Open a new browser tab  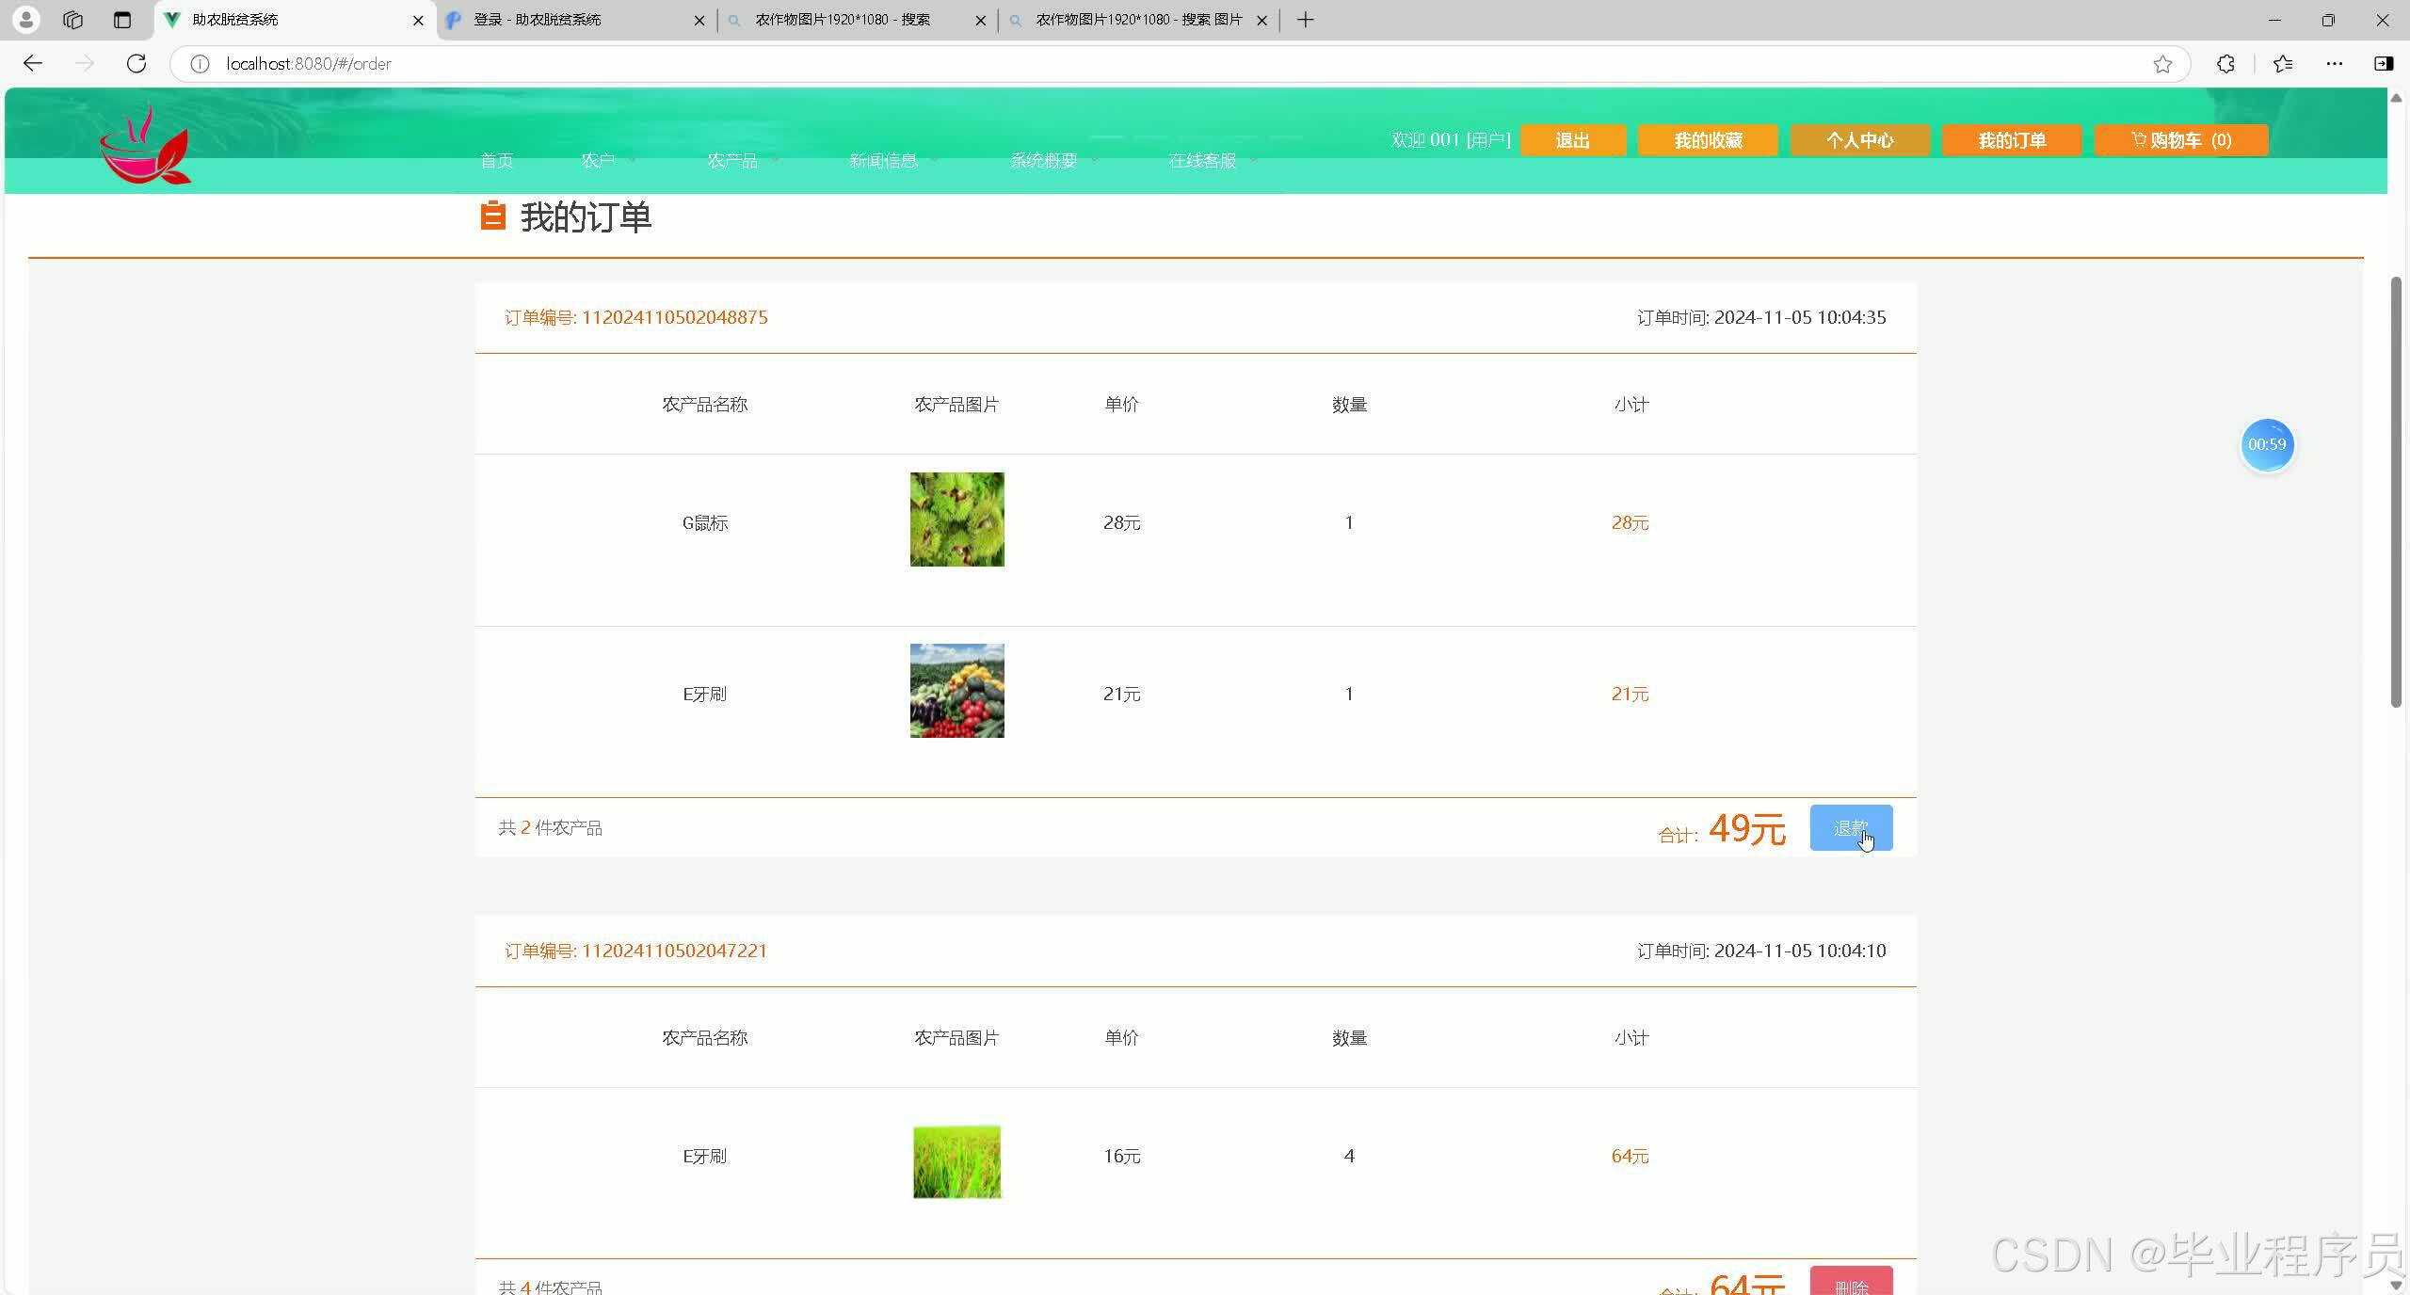coord(1305,20)
